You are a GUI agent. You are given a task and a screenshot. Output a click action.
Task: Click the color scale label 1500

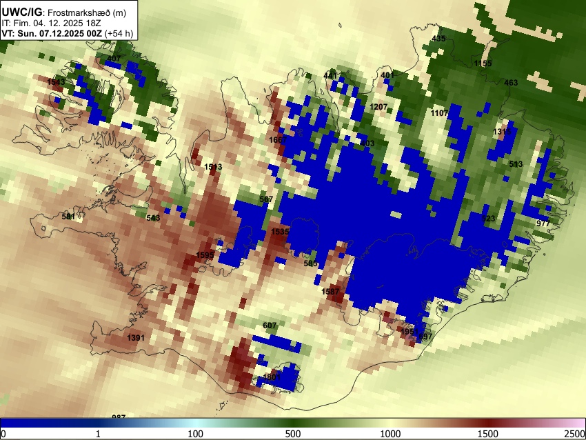[488, 434]
